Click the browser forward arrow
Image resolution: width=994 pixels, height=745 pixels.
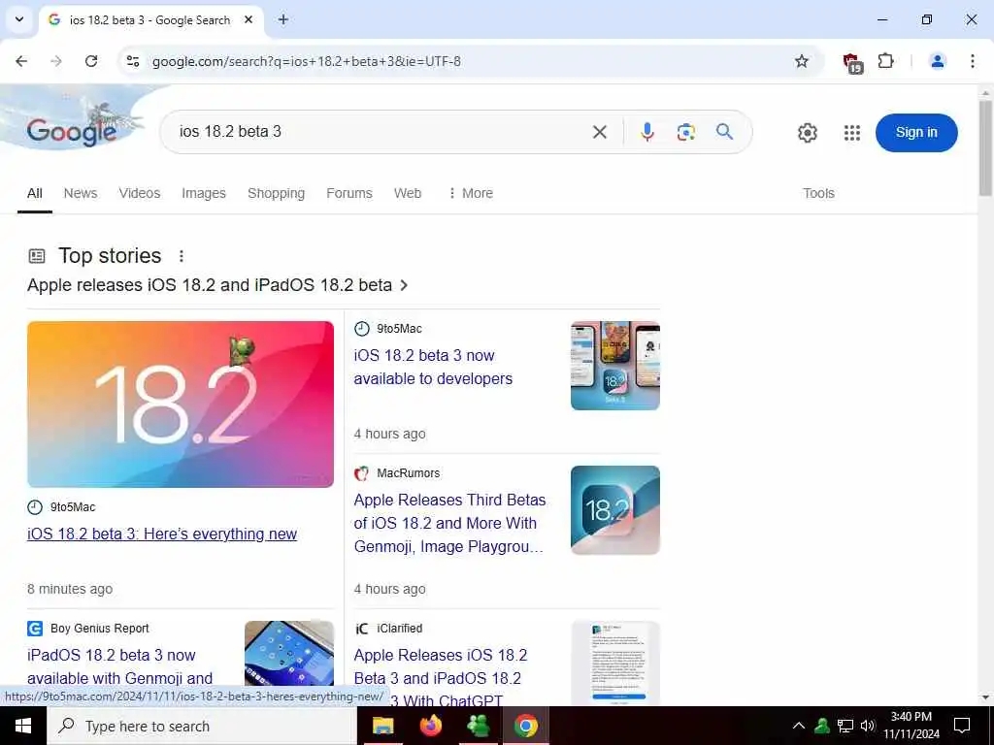pos(56,61)
